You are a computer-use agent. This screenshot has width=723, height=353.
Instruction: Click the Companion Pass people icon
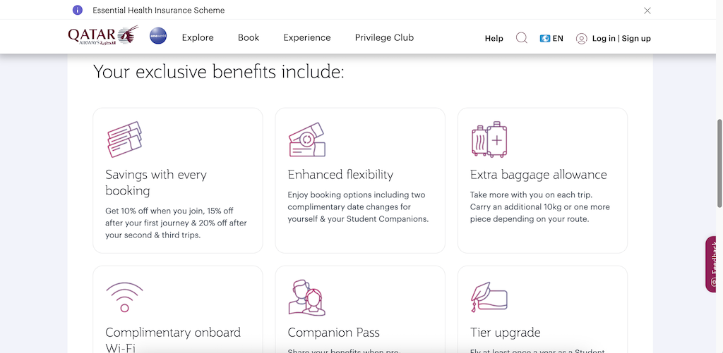[306, 297]
